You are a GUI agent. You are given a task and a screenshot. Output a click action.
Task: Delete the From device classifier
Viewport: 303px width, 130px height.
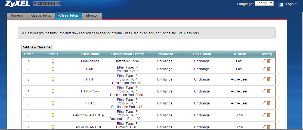point(269,61)
